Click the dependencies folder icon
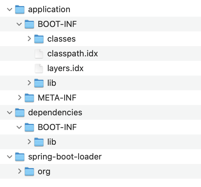Screen dimensions: 201x187 [x=20, y=112]
